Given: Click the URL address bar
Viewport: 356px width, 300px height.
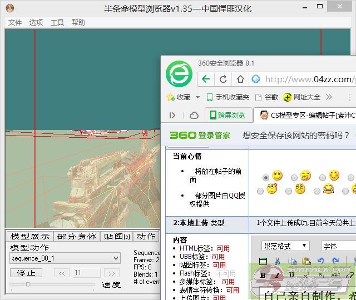Looking at the screenshot, I should (x=309, y=79).
